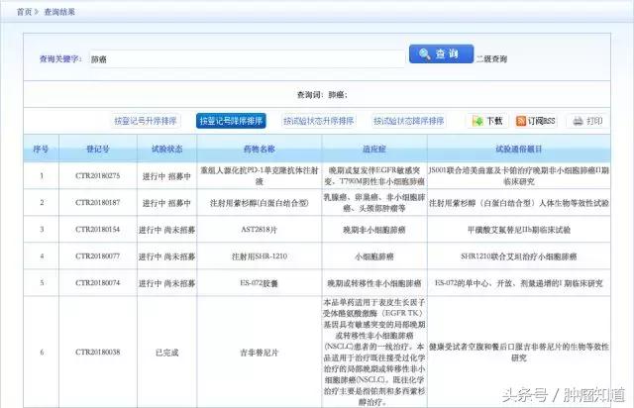Screen dimensions: 634x408
Task: Click the ES-072 phase I trial title
Action: [x=519, y=283]
